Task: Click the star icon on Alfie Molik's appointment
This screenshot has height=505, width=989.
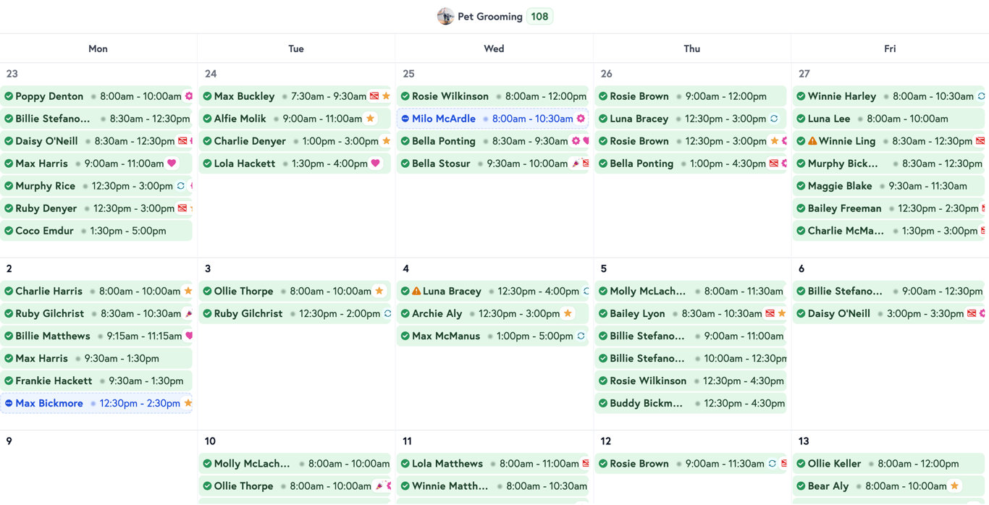Action: pyautogui.click(x=371, y=118)
